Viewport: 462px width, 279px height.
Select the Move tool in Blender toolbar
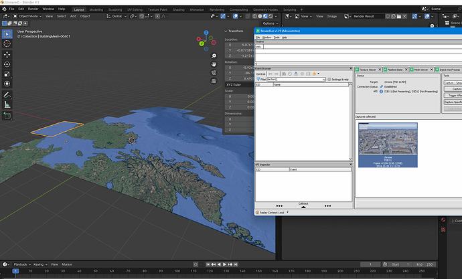coord(7,54)
